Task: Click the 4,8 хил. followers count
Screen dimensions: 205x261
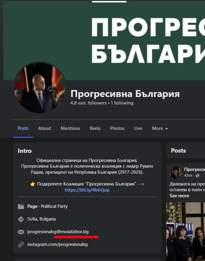Action: click(88, 103)
